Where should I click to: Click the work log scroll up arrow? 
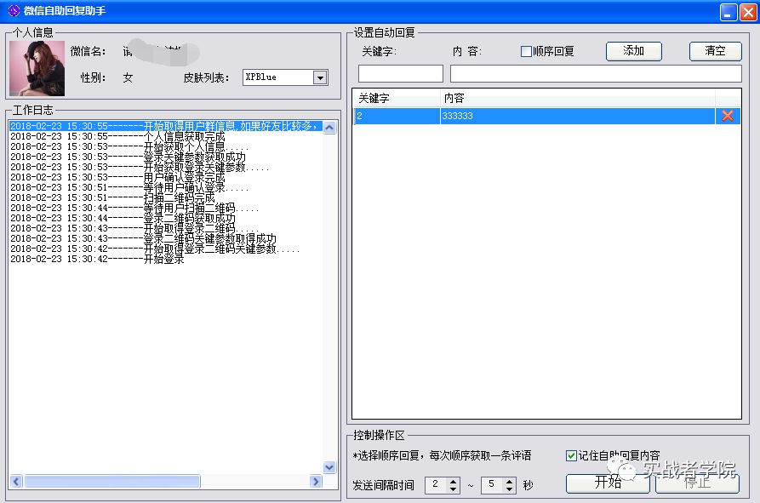click(x=329, y=128)
